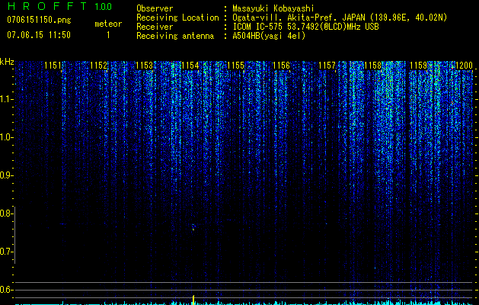Viewport: 479px width, 305px height.
Task: Click the date stamp 07.06.15 11:50
Action: coord(39,35)
